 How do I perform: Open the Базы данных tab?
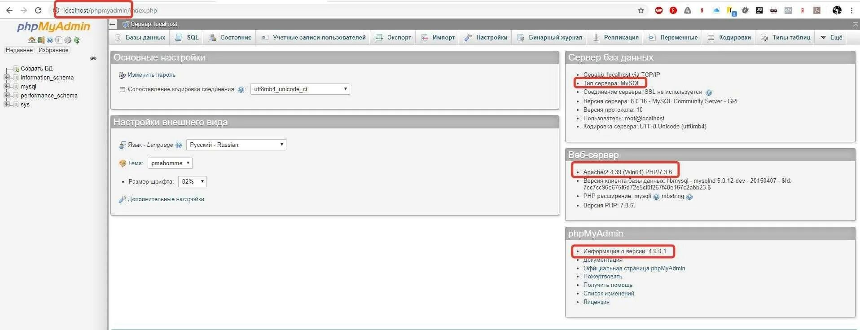click(x=140, y=37)
